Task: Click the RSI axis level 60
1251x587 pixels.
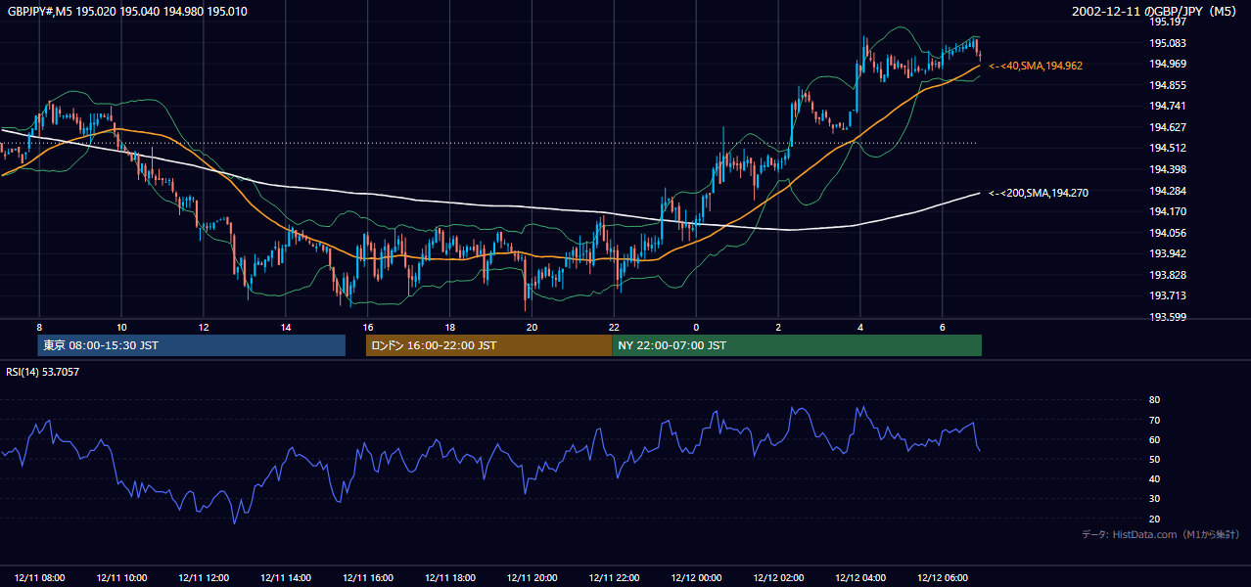Action: (x=1154, y=439)
